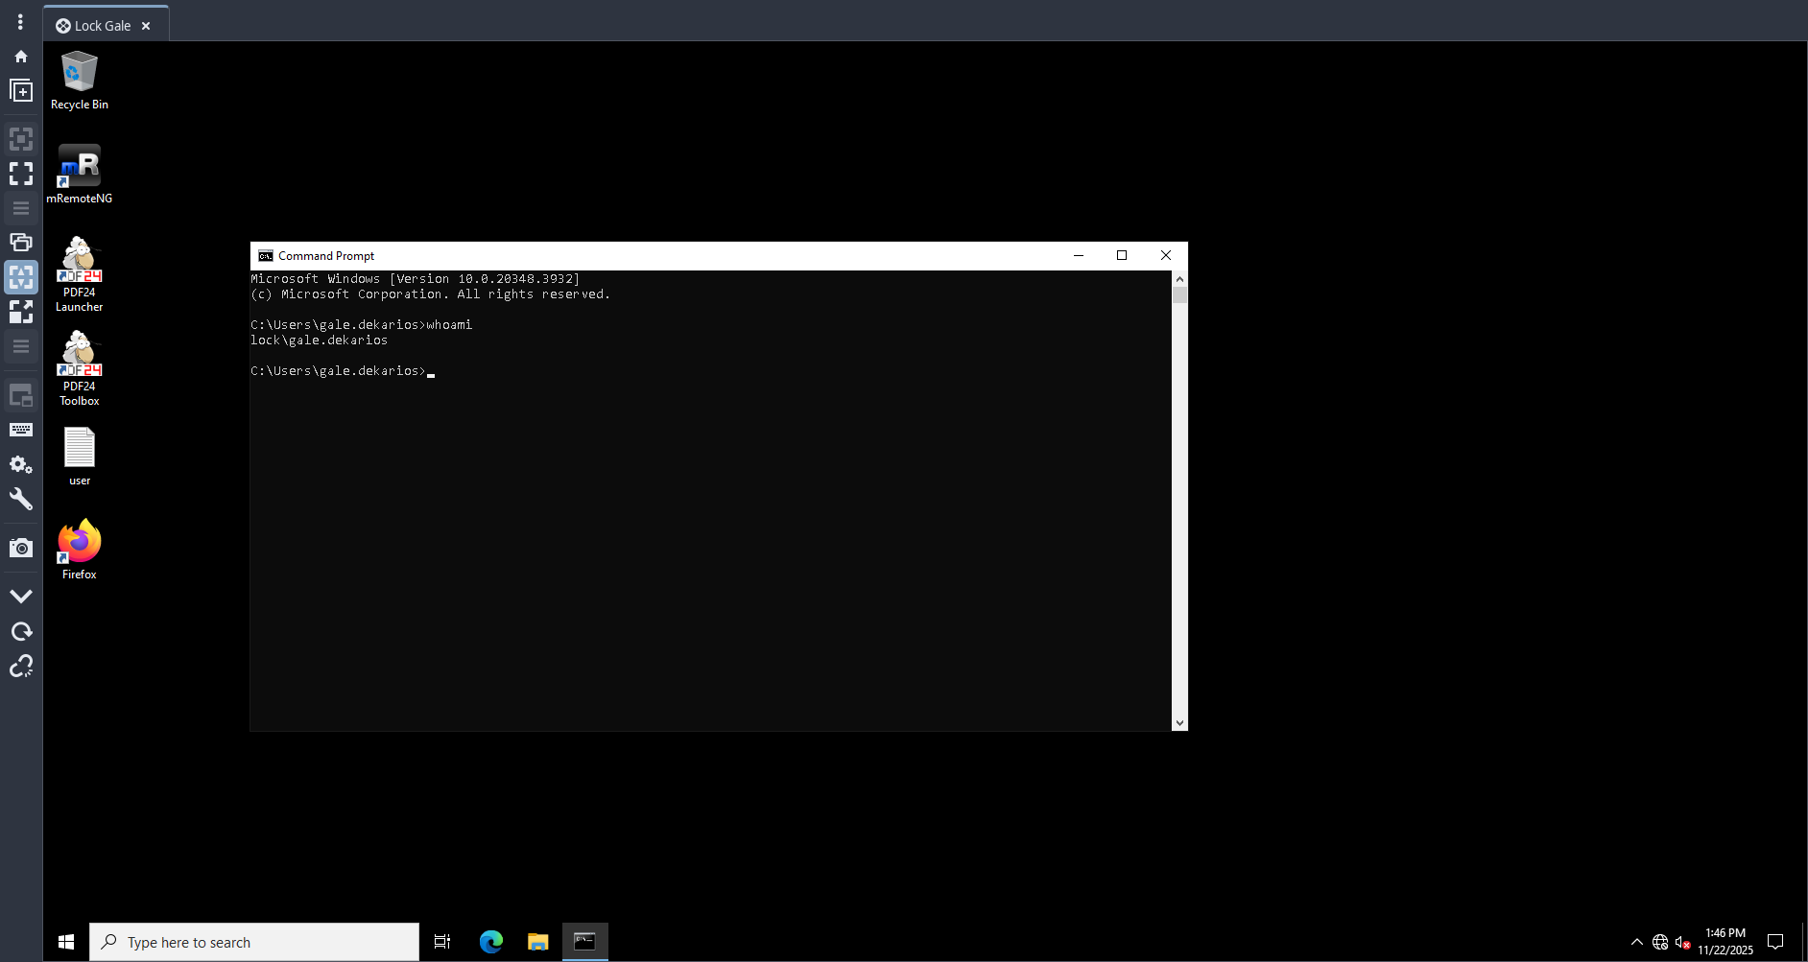Click the gears settings icon in sidebar
The width and height of the screenshot is (1808, 962).
click(x=21, y=465)
